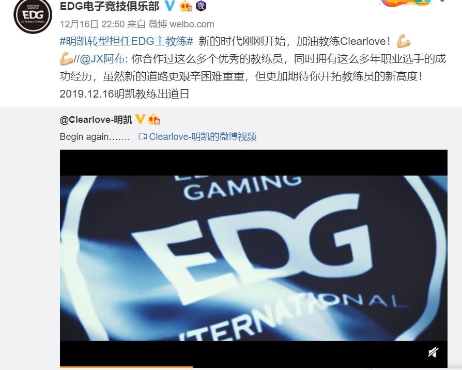Open the Clearlove-明凯的微博视频 link
Image resolution: width=462 pixels, height=370 pixels.
203,136
